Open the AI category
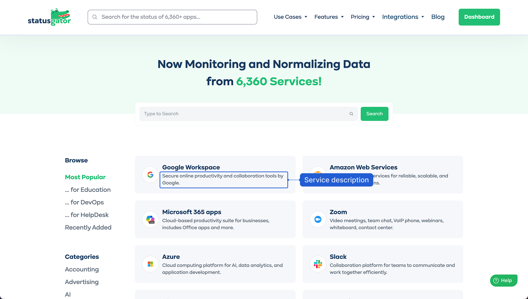The width and height of the screenshot is (528, 299). pos(68,294)
